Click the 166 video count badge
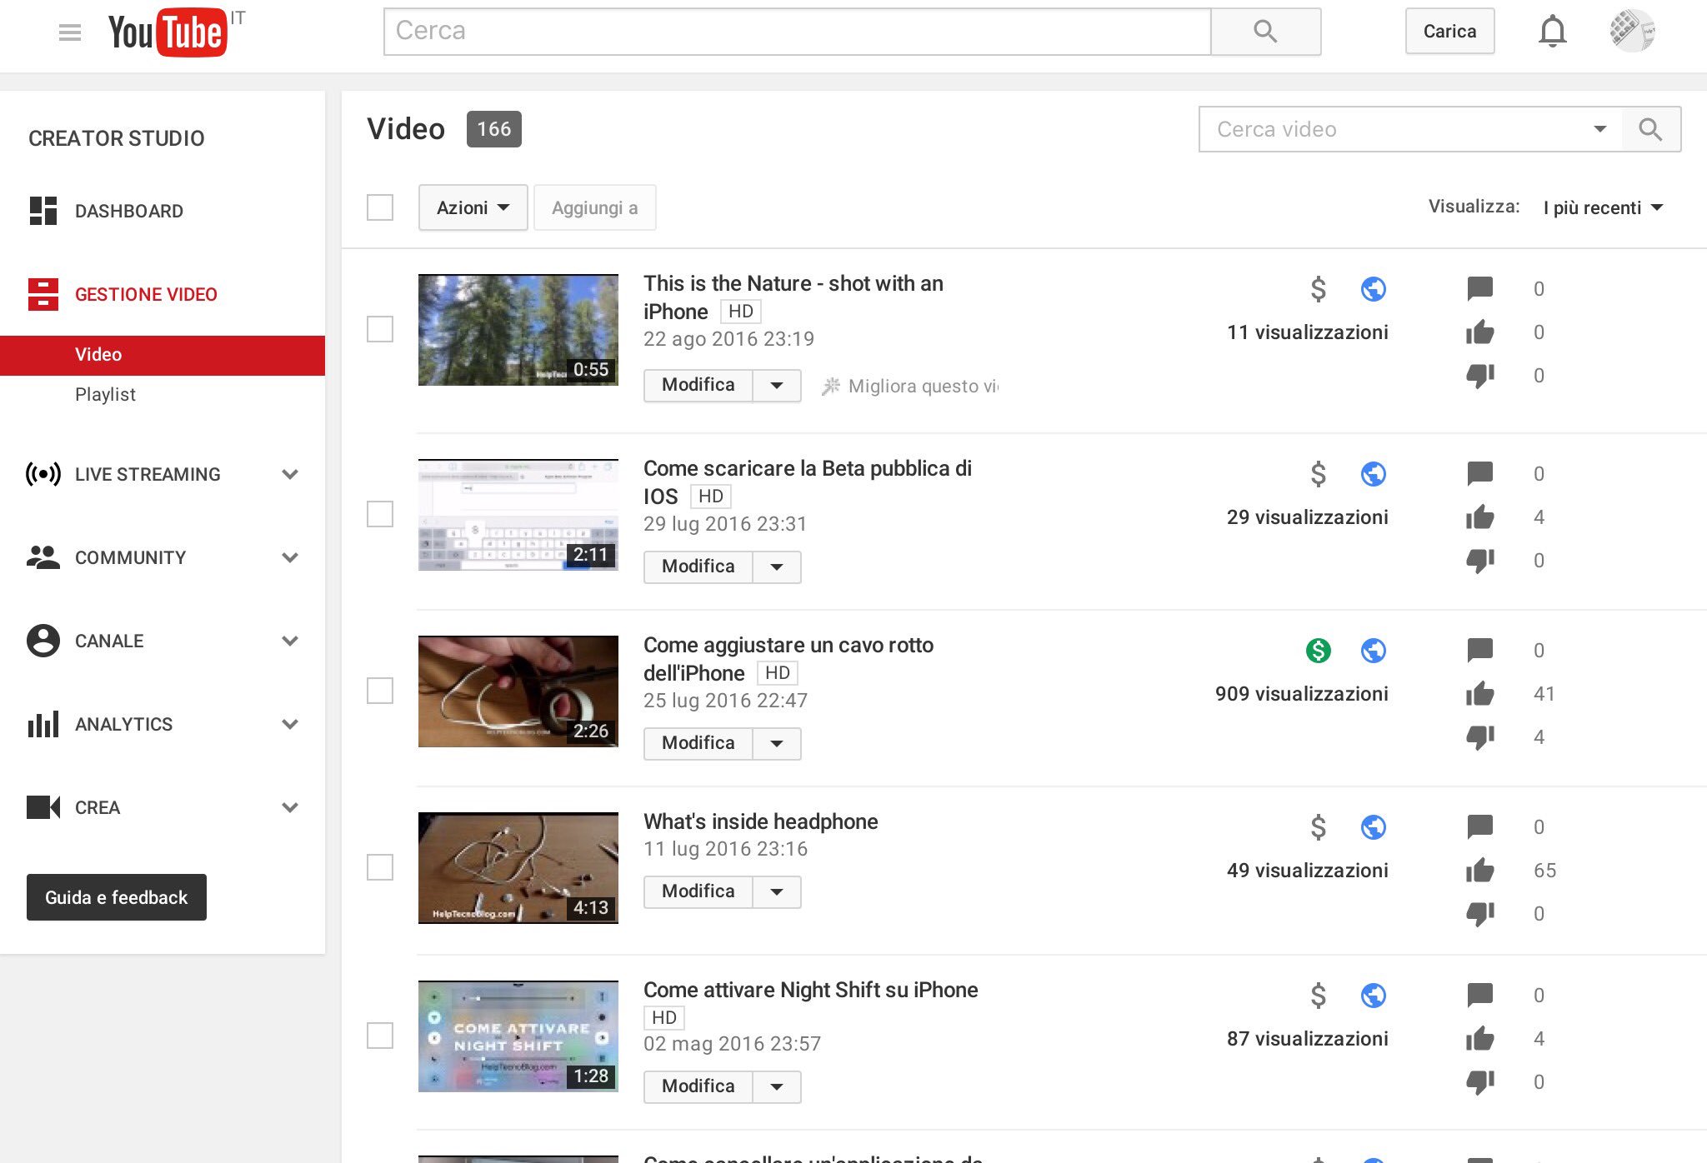 click(x=494, y=129)
